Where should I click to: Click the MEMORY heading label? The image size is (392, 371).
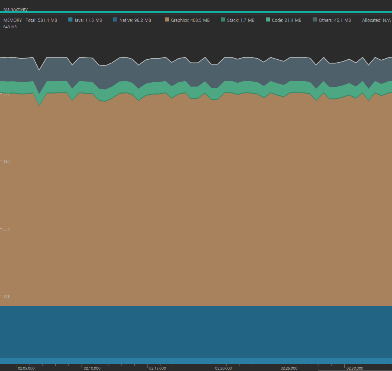click(12, 20)
